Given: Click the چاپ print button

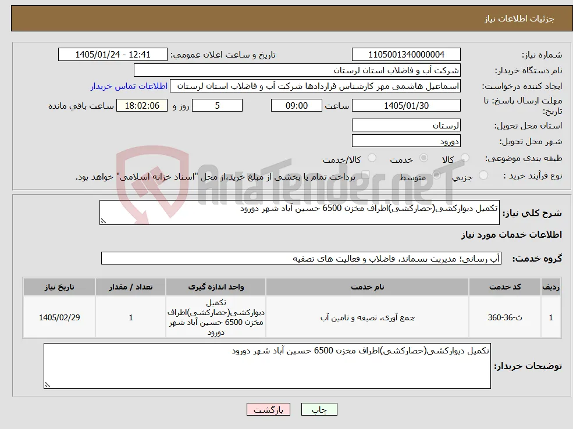Looking at the screenshot, I should [319, 409].
